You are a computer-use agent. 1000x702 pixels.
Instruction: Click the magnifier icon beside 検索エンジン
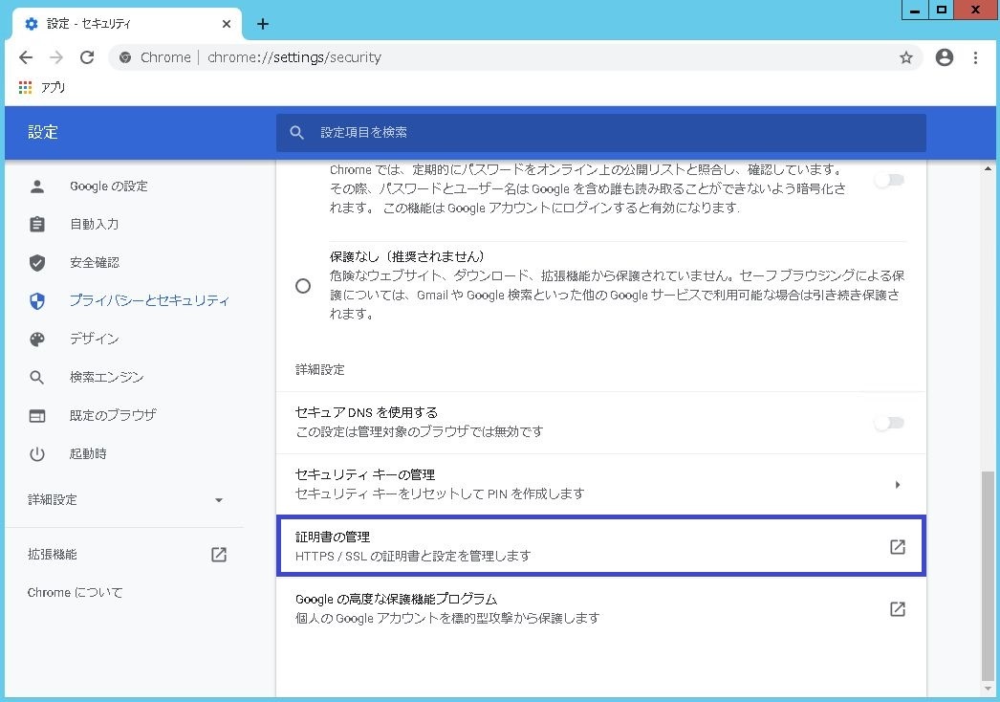click(x=37, y=377)
